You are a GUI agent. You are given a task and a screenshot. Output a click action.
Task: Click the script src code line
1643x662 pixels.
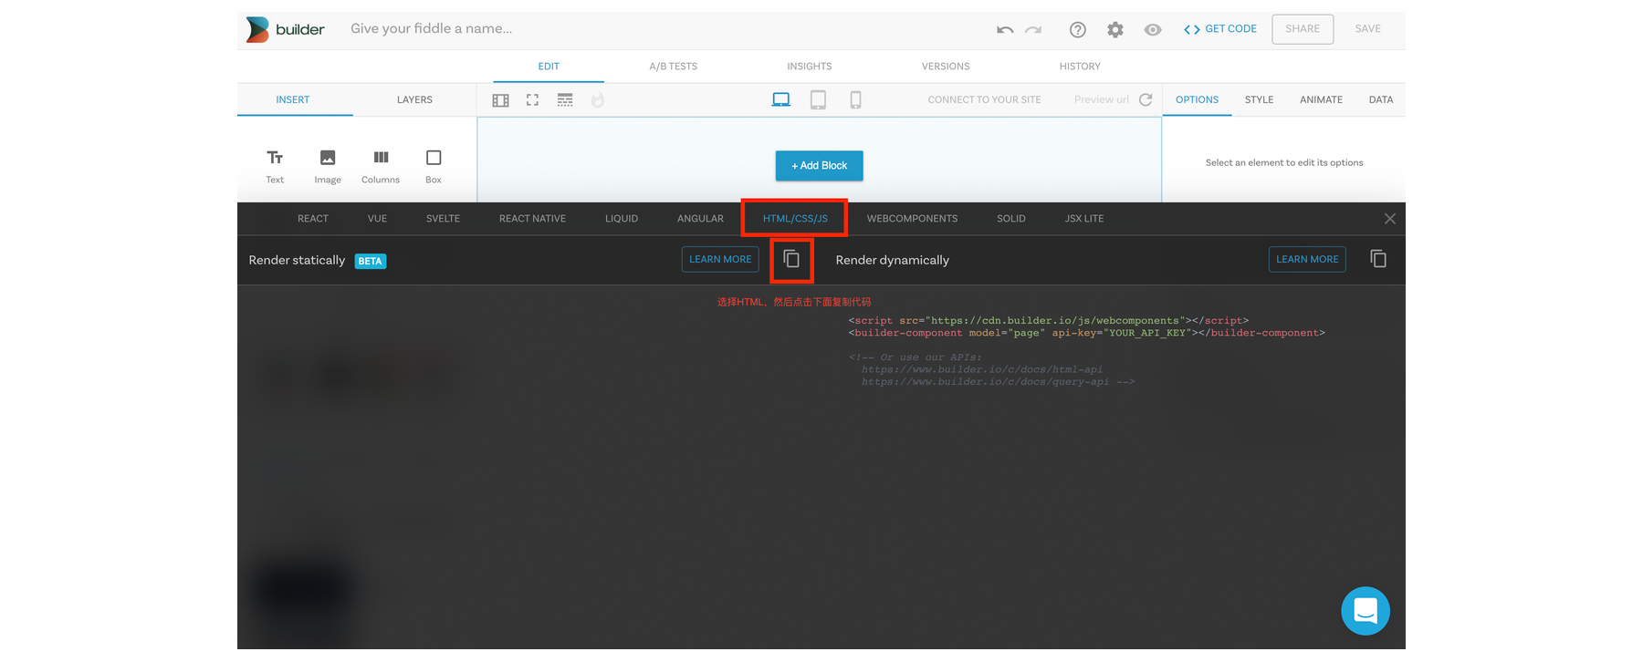[x=1049, y=321]
